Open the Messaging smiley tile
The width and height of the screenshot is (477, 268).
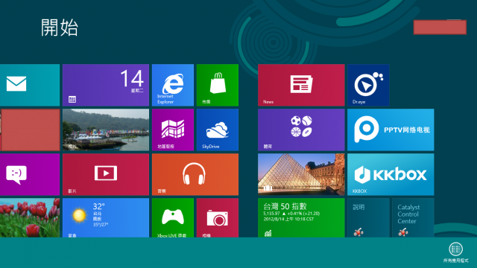click(x=30, y=174)
